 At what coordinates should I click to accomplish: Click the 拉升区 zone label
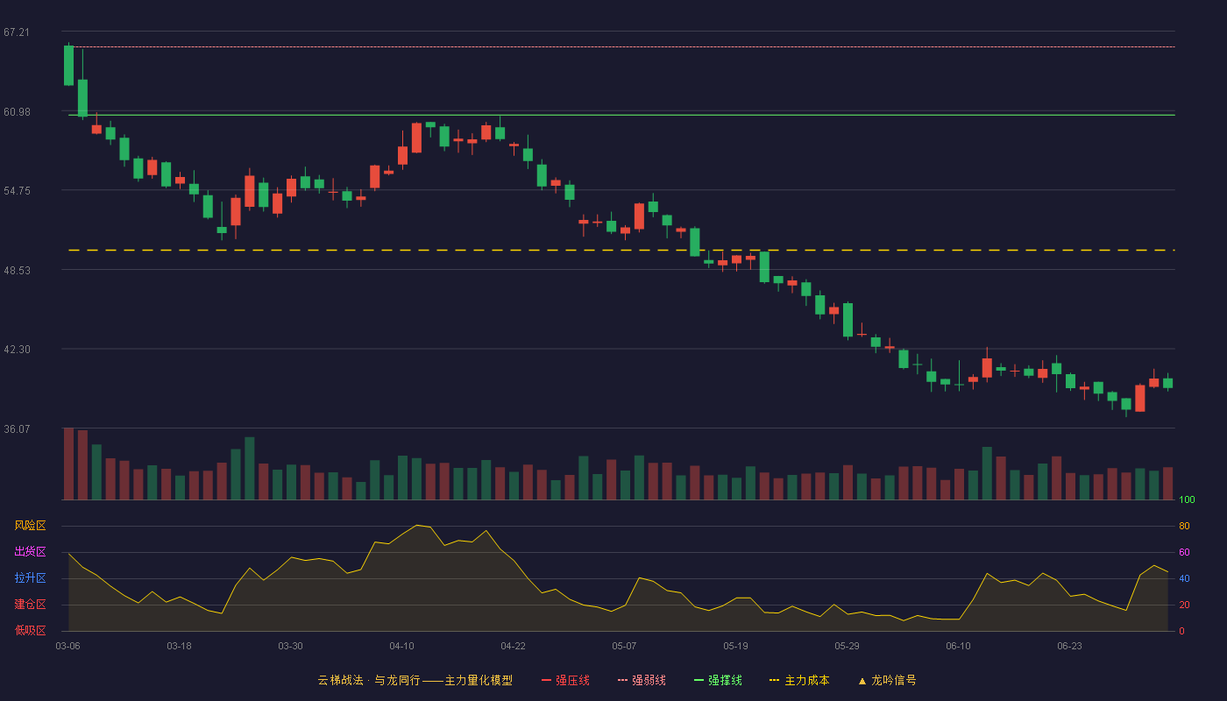click(30, 578)
